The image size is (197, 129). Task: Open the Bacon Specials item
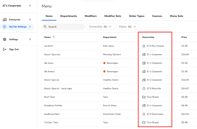52,54
